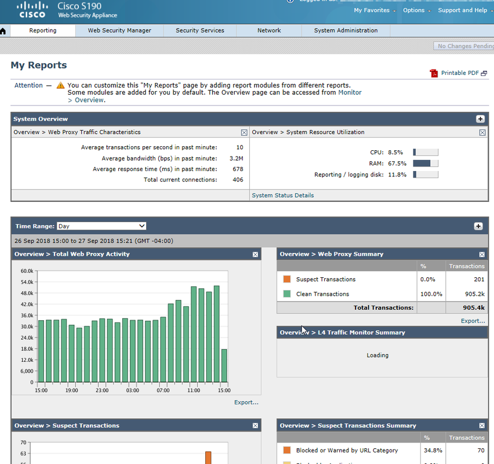Click the green Clean Transactions color swatch
Viewport: 494px width, 464px height.
tap(286, 294)
